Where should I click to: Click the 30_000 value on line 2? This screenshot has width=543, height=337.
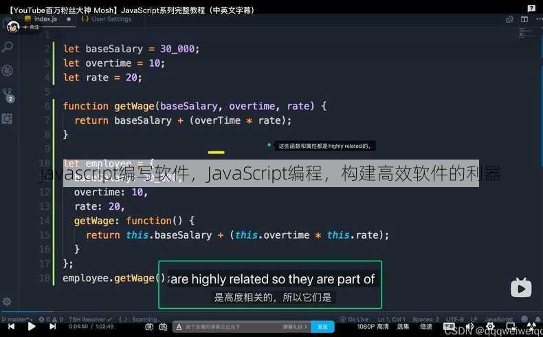point(177,49)
